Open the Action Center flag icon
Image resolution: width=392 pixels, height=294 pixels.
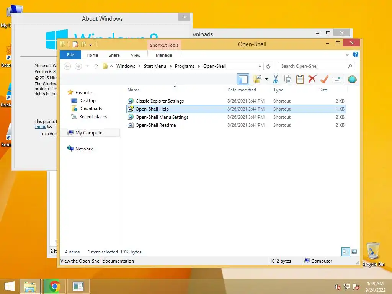(x=356, y=287)
